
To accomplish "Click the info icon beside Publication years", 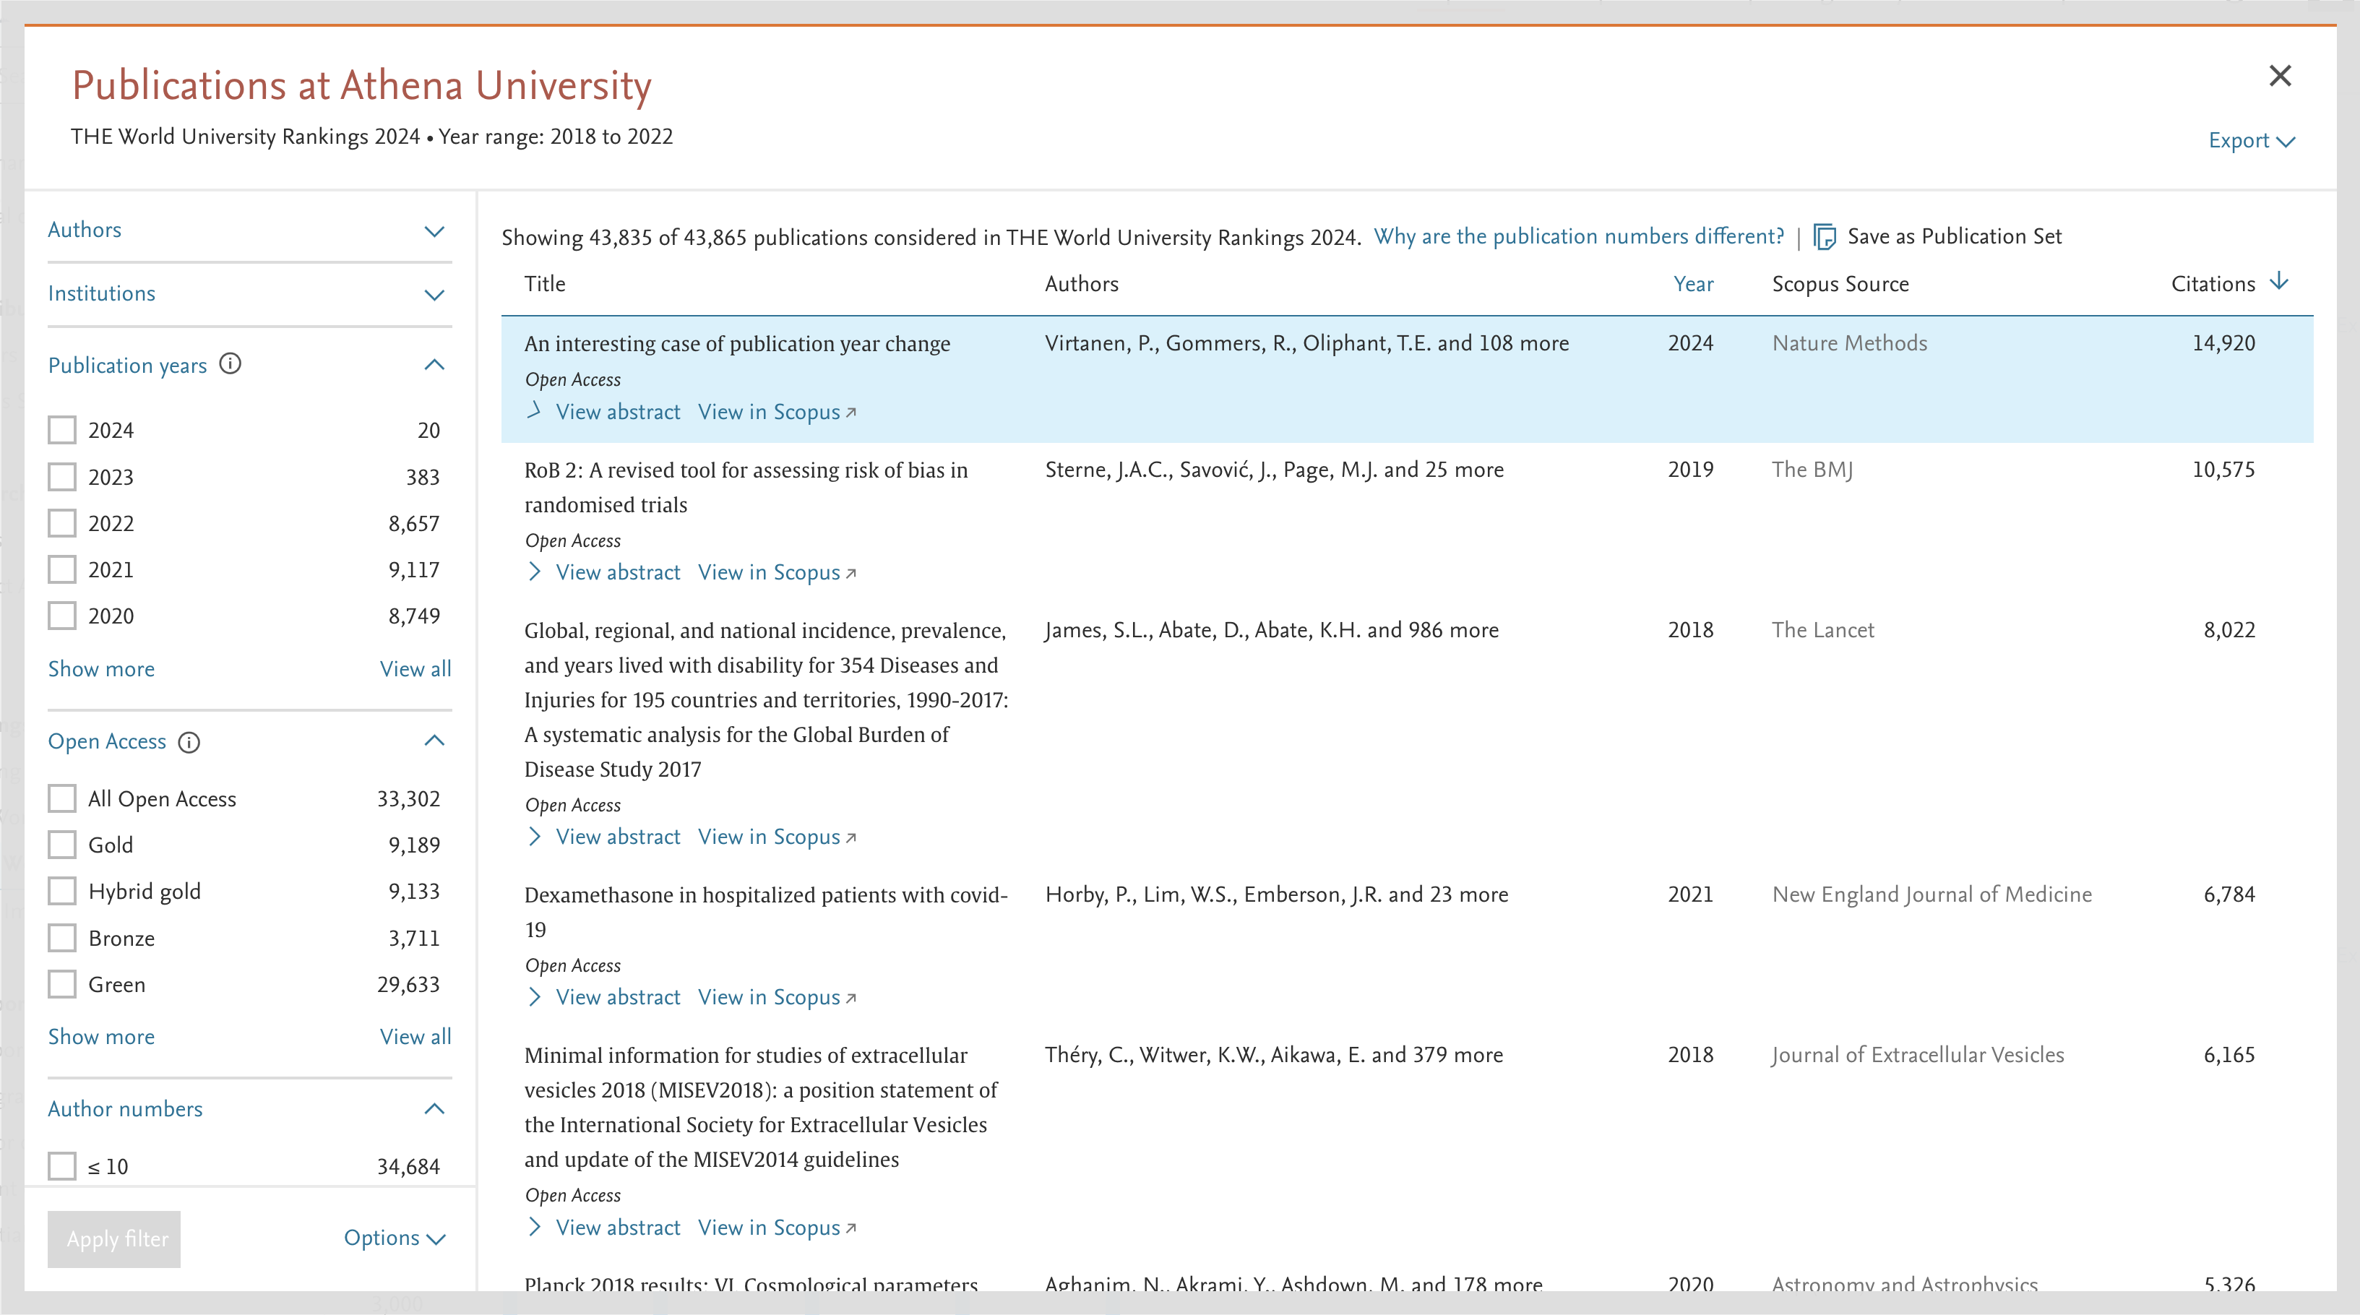I will (231, 364).
